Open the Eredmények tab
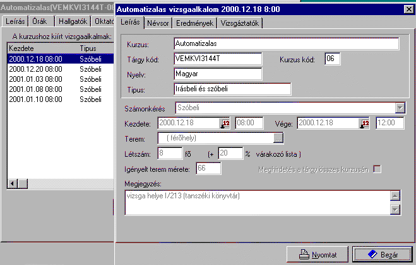Screen dimensions: 416x265 click(x=194, y=23)
